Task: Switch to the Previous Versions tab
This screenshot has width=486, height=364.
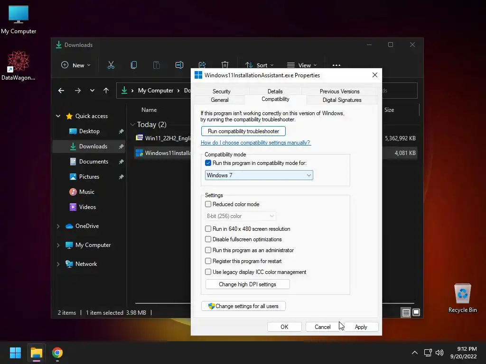Action: coord(339,91)
